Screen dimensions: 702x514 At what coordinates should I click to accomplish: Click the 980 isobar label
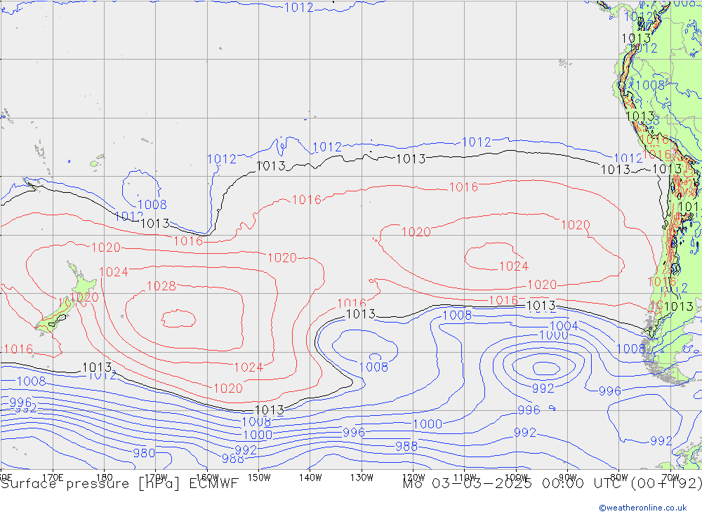coord(144,453)
